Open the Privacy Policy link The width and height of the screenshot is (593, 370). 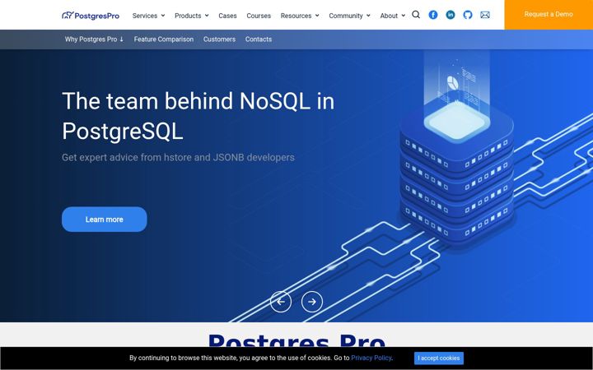371,358
